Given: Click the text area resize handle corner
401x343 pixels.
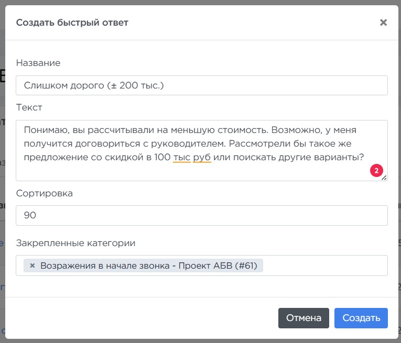Looking at the screenshot, I should (x=384, y=178).
